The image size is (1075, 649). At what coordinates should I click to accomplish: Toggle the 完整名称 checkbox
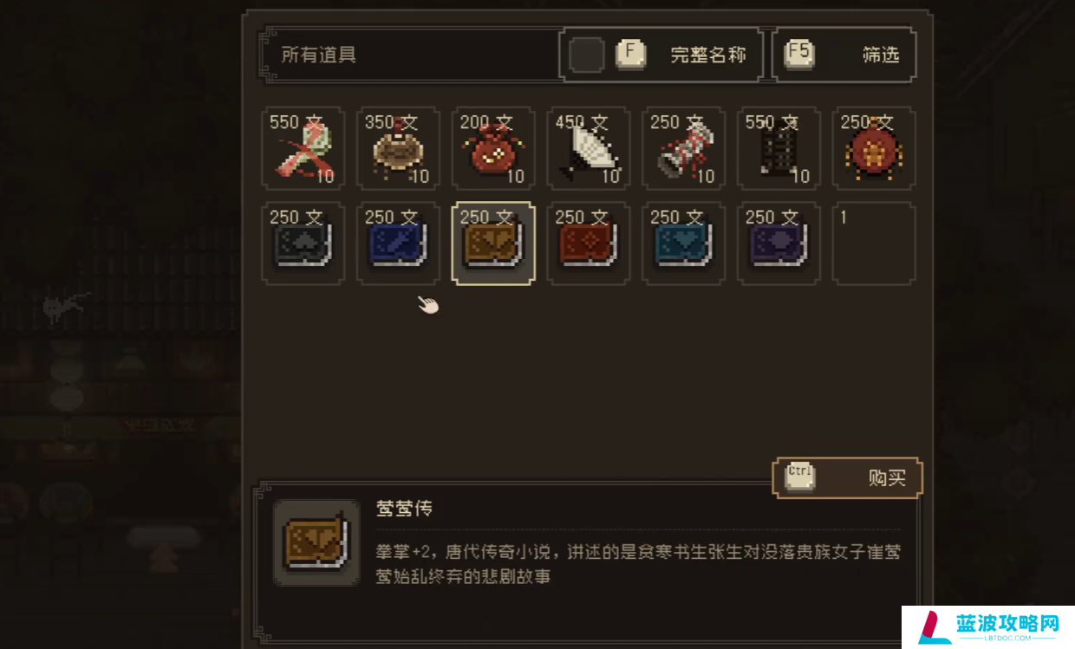coord(587,55)
